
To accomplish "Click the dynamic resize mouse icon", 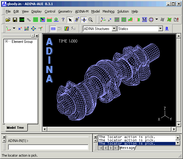I will pos(77,20).
